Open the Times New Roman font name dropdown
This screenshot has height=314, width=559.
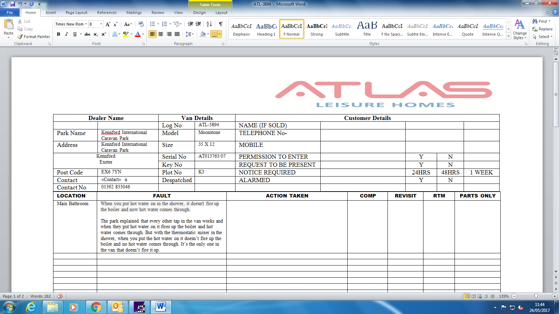click(x=86, y=24)
